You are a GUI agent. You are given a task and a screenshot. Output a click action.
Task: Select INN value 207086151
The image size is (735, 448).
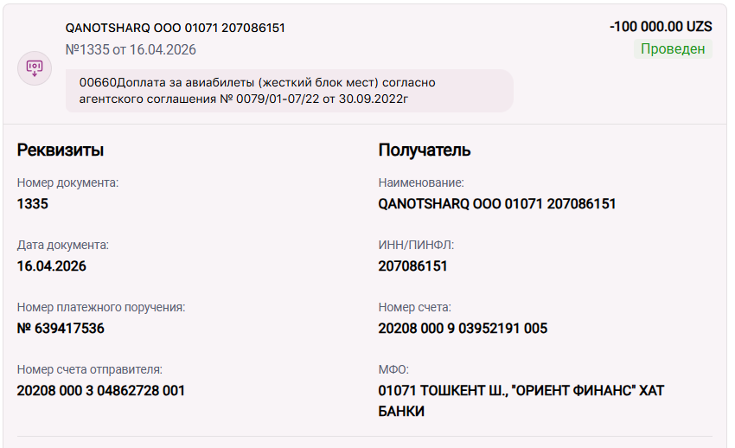pos(412,266)
